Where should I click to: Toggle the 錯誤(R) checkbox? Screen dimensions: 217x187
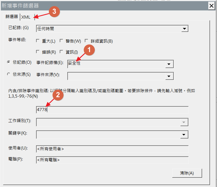coord(38,52)
